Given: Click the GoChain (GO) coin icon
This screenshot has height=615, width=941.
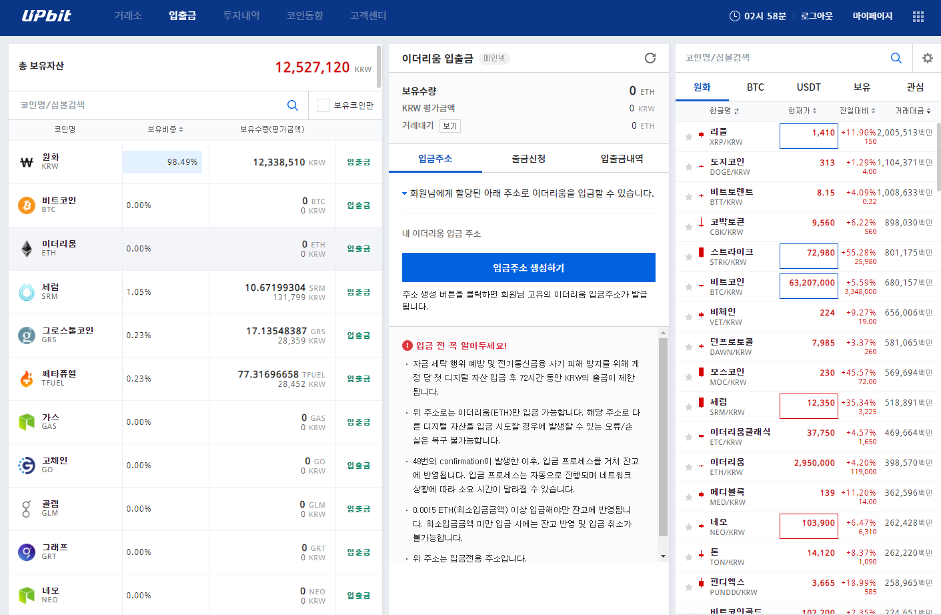Looking at the screenshot, I should click(x=27, y=466).
